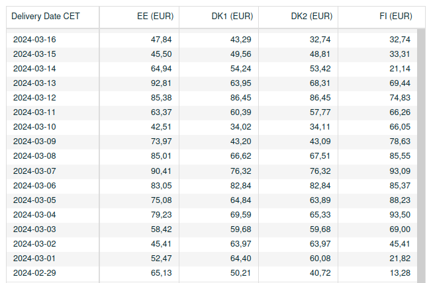Select the 2024-03-16 date row
Screen dimensions: 431x283
pos(212,40)
